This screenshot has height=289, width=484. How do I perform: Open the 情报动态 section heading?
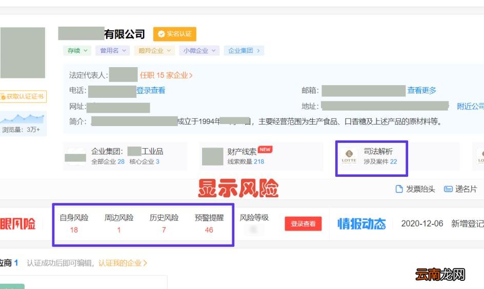point(361,223)
